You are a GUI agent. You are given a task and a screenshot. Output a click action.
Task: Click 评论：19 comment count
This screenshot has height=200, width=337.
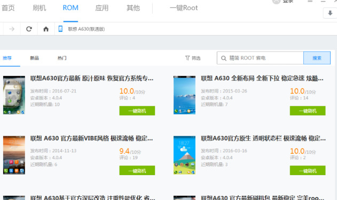[x=128, y=157]
